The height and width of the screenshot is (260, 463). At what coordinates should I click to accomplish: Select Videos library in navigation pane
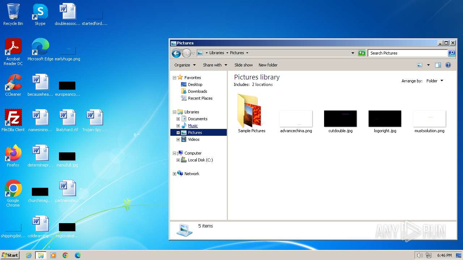tap(194, 139)
